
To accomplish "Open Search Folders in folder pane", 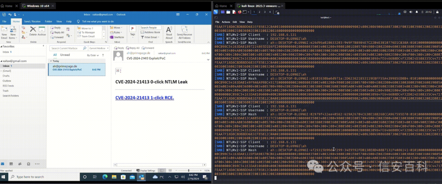I will click(x=10, y=96).
